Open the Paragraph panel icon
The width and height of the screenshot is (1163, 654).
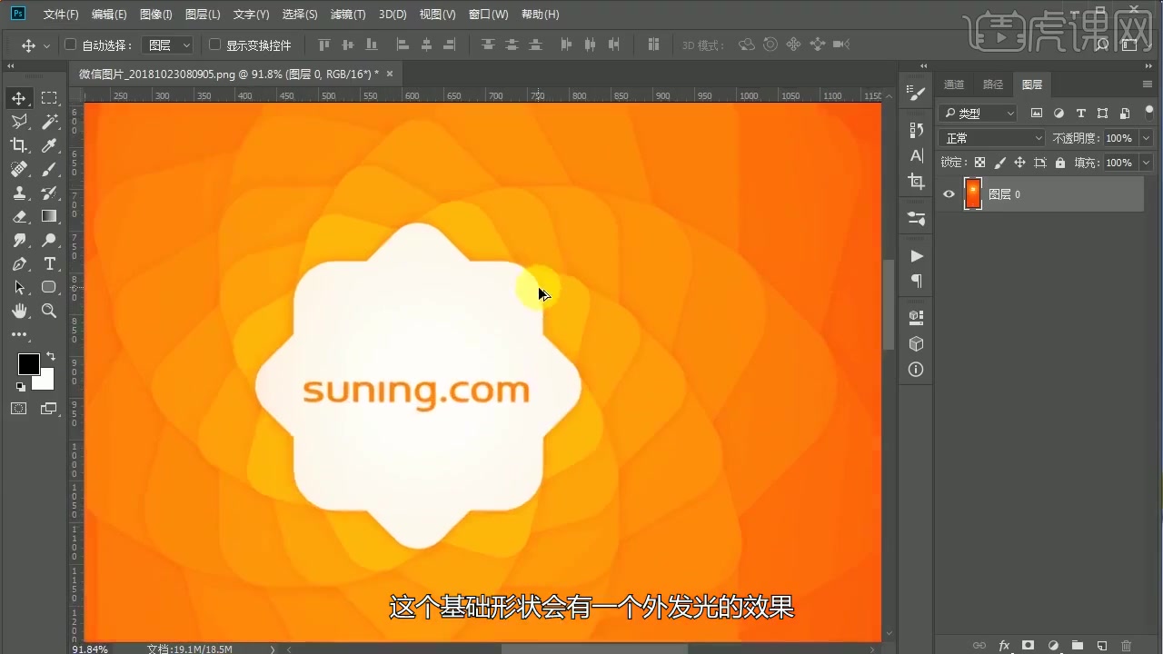[x=916, y=281]
